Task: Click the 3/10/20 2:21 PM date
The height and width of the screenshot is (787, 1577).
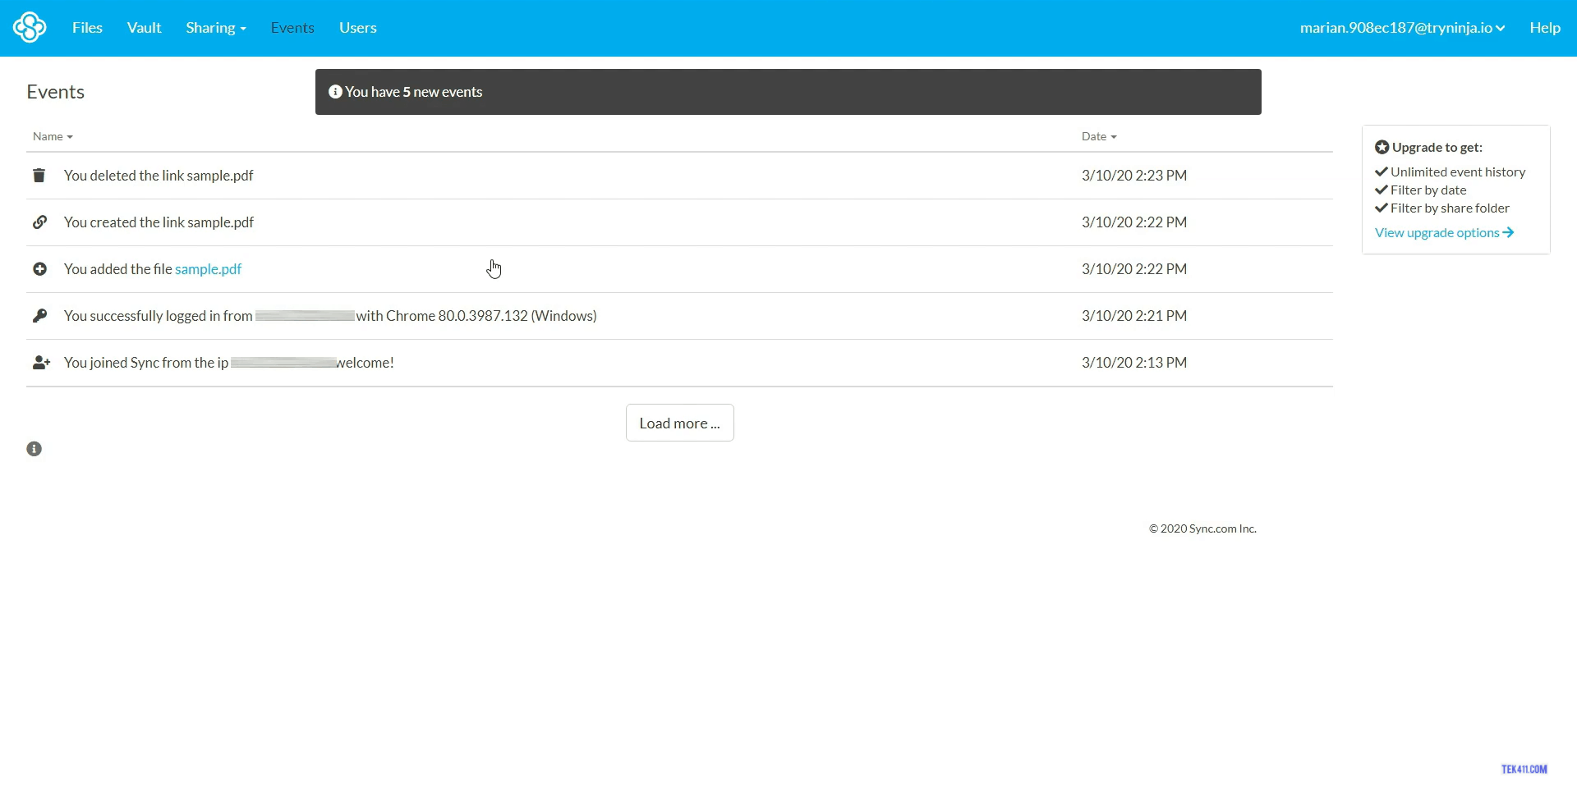Action: pyautogui.click(x=1133, y=316)
